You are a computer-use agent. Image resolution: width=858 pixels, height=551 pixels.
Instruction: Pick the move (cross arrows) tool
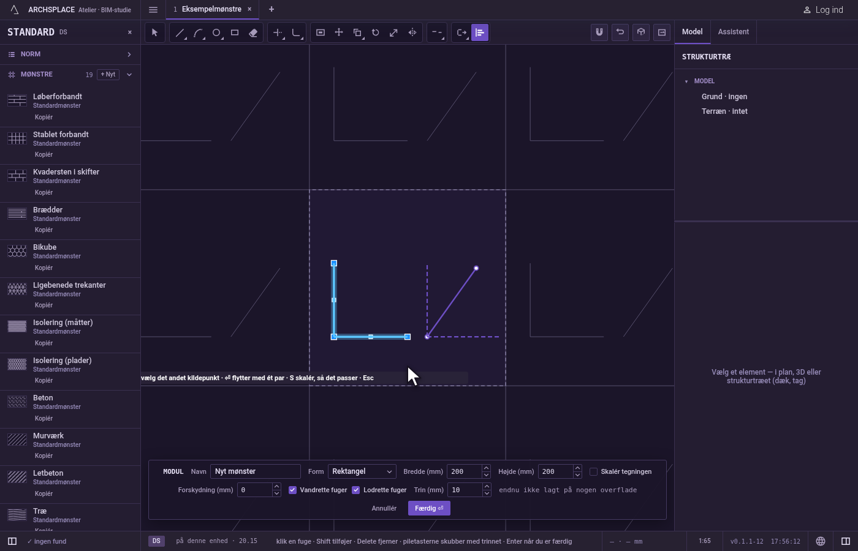tap(339, 32)
